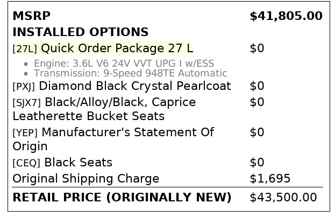Select the Black Seats option

point(78,163)
